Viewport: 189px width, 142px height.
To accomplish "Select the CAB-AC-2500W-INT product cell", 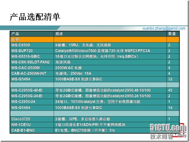I will click(x=32, y=73).
